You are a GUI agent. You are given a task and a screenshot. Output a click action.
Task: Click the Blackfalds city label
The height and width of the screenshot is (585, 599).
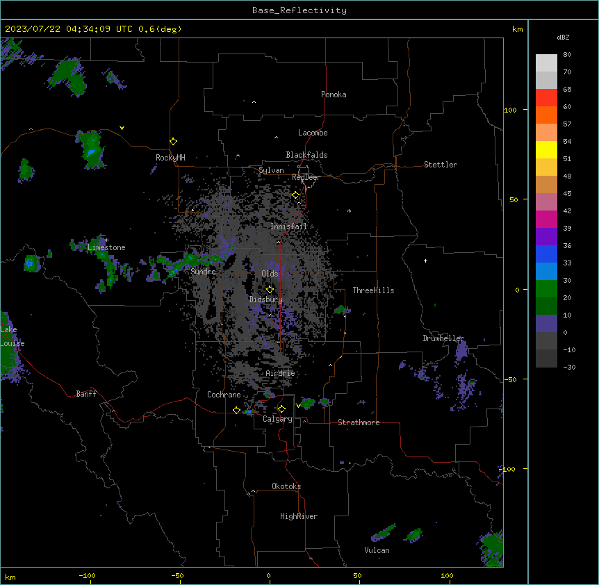[306, 155]
